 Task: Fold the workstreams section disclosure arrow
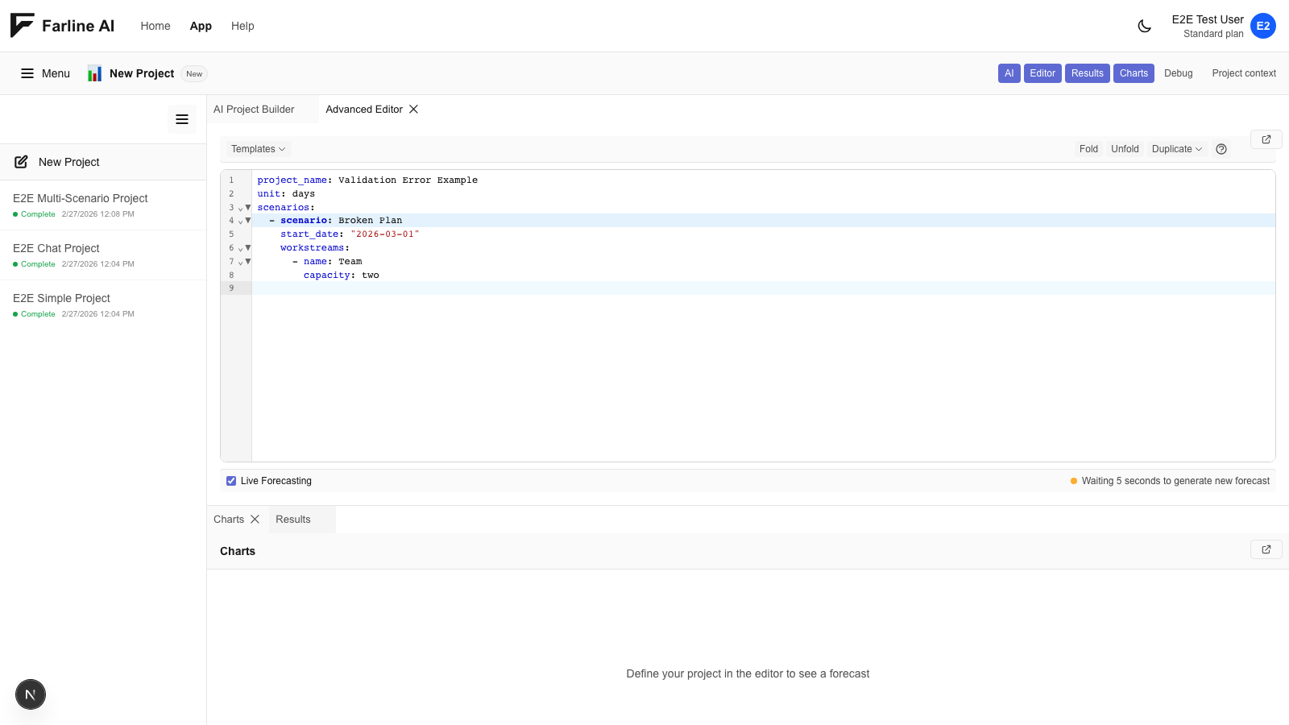click(247, 247)
